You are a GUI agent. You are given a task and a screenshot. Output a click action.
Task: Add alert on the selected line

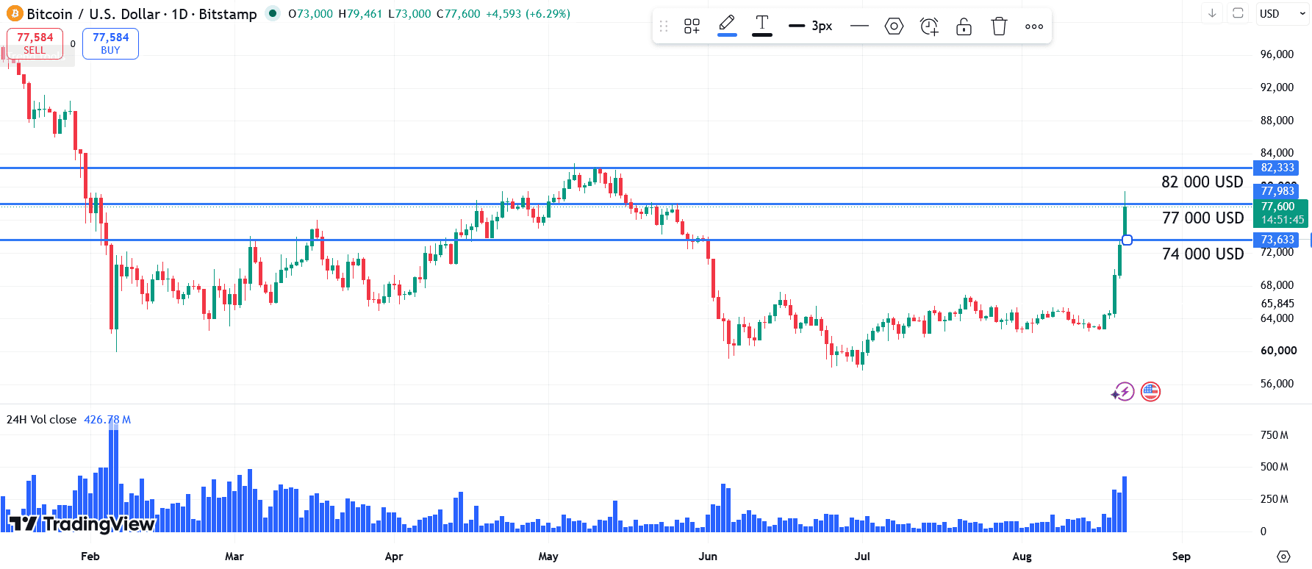click(929, 26)
